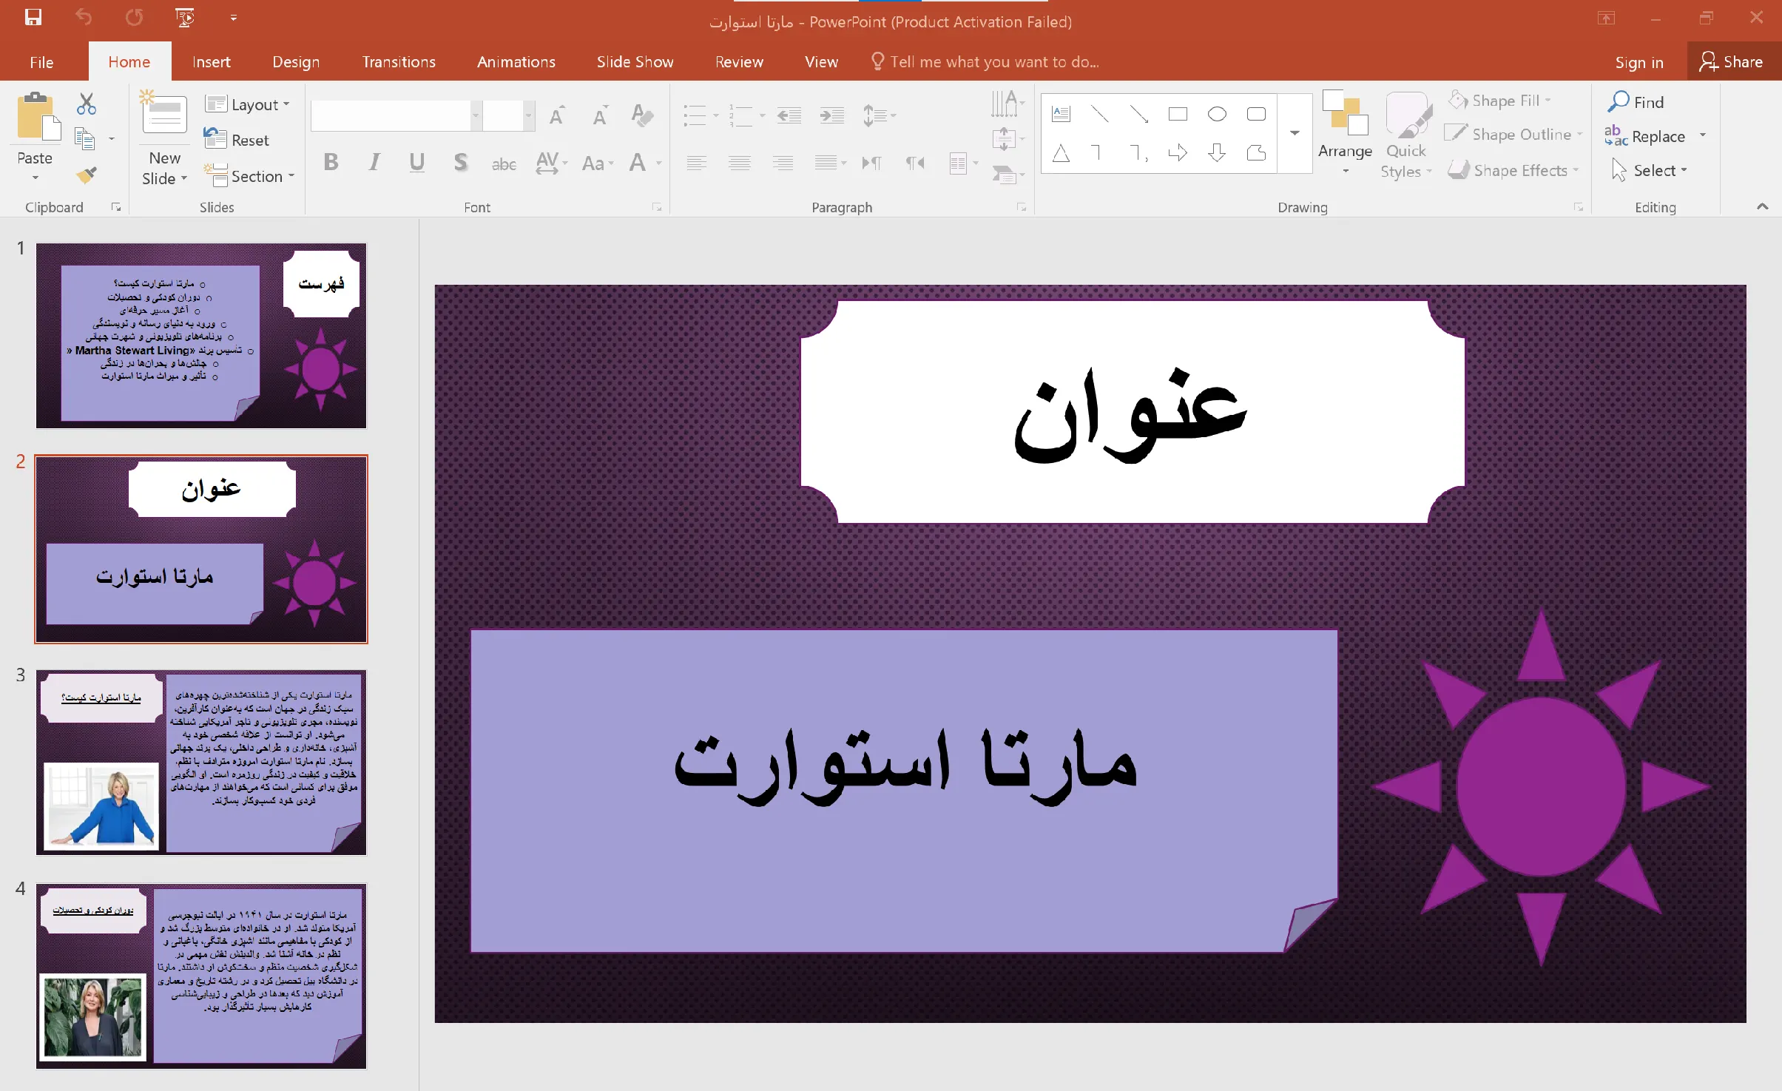Toggle Strikethrough formatting
Image resolution: width=1782 pixels, height=1091 pixels.
pos(504,163)
